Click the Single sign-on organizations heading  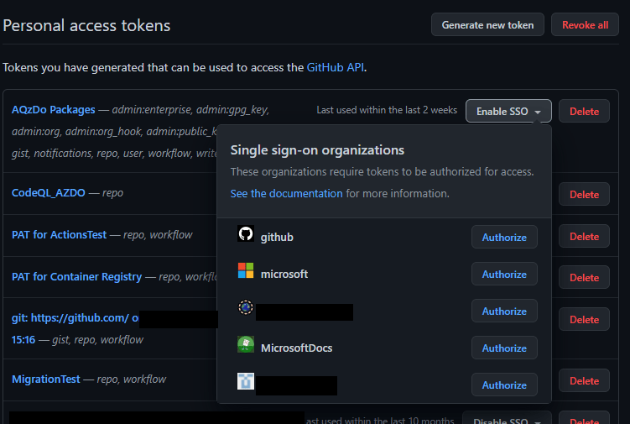pos(317,150)
